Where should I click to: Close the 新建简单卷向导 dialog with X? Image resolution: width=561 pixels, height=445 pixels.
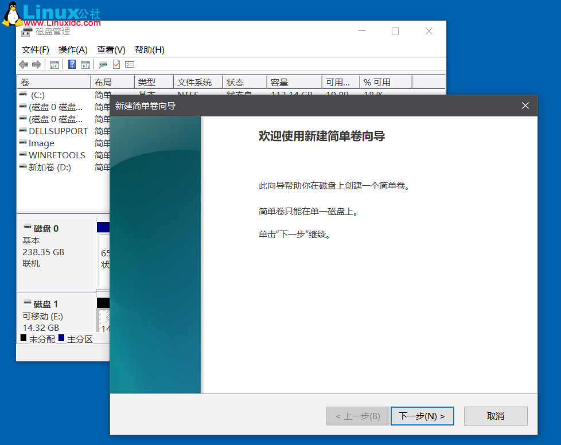pyautogui.click(x=525, y=106)
